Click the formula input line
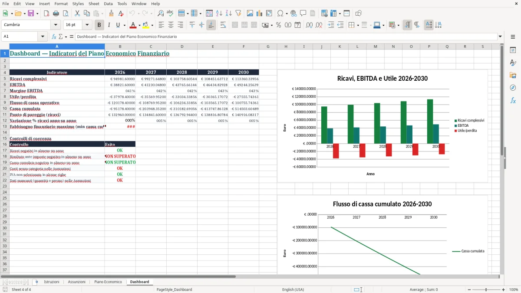 (x=286, y=36)
